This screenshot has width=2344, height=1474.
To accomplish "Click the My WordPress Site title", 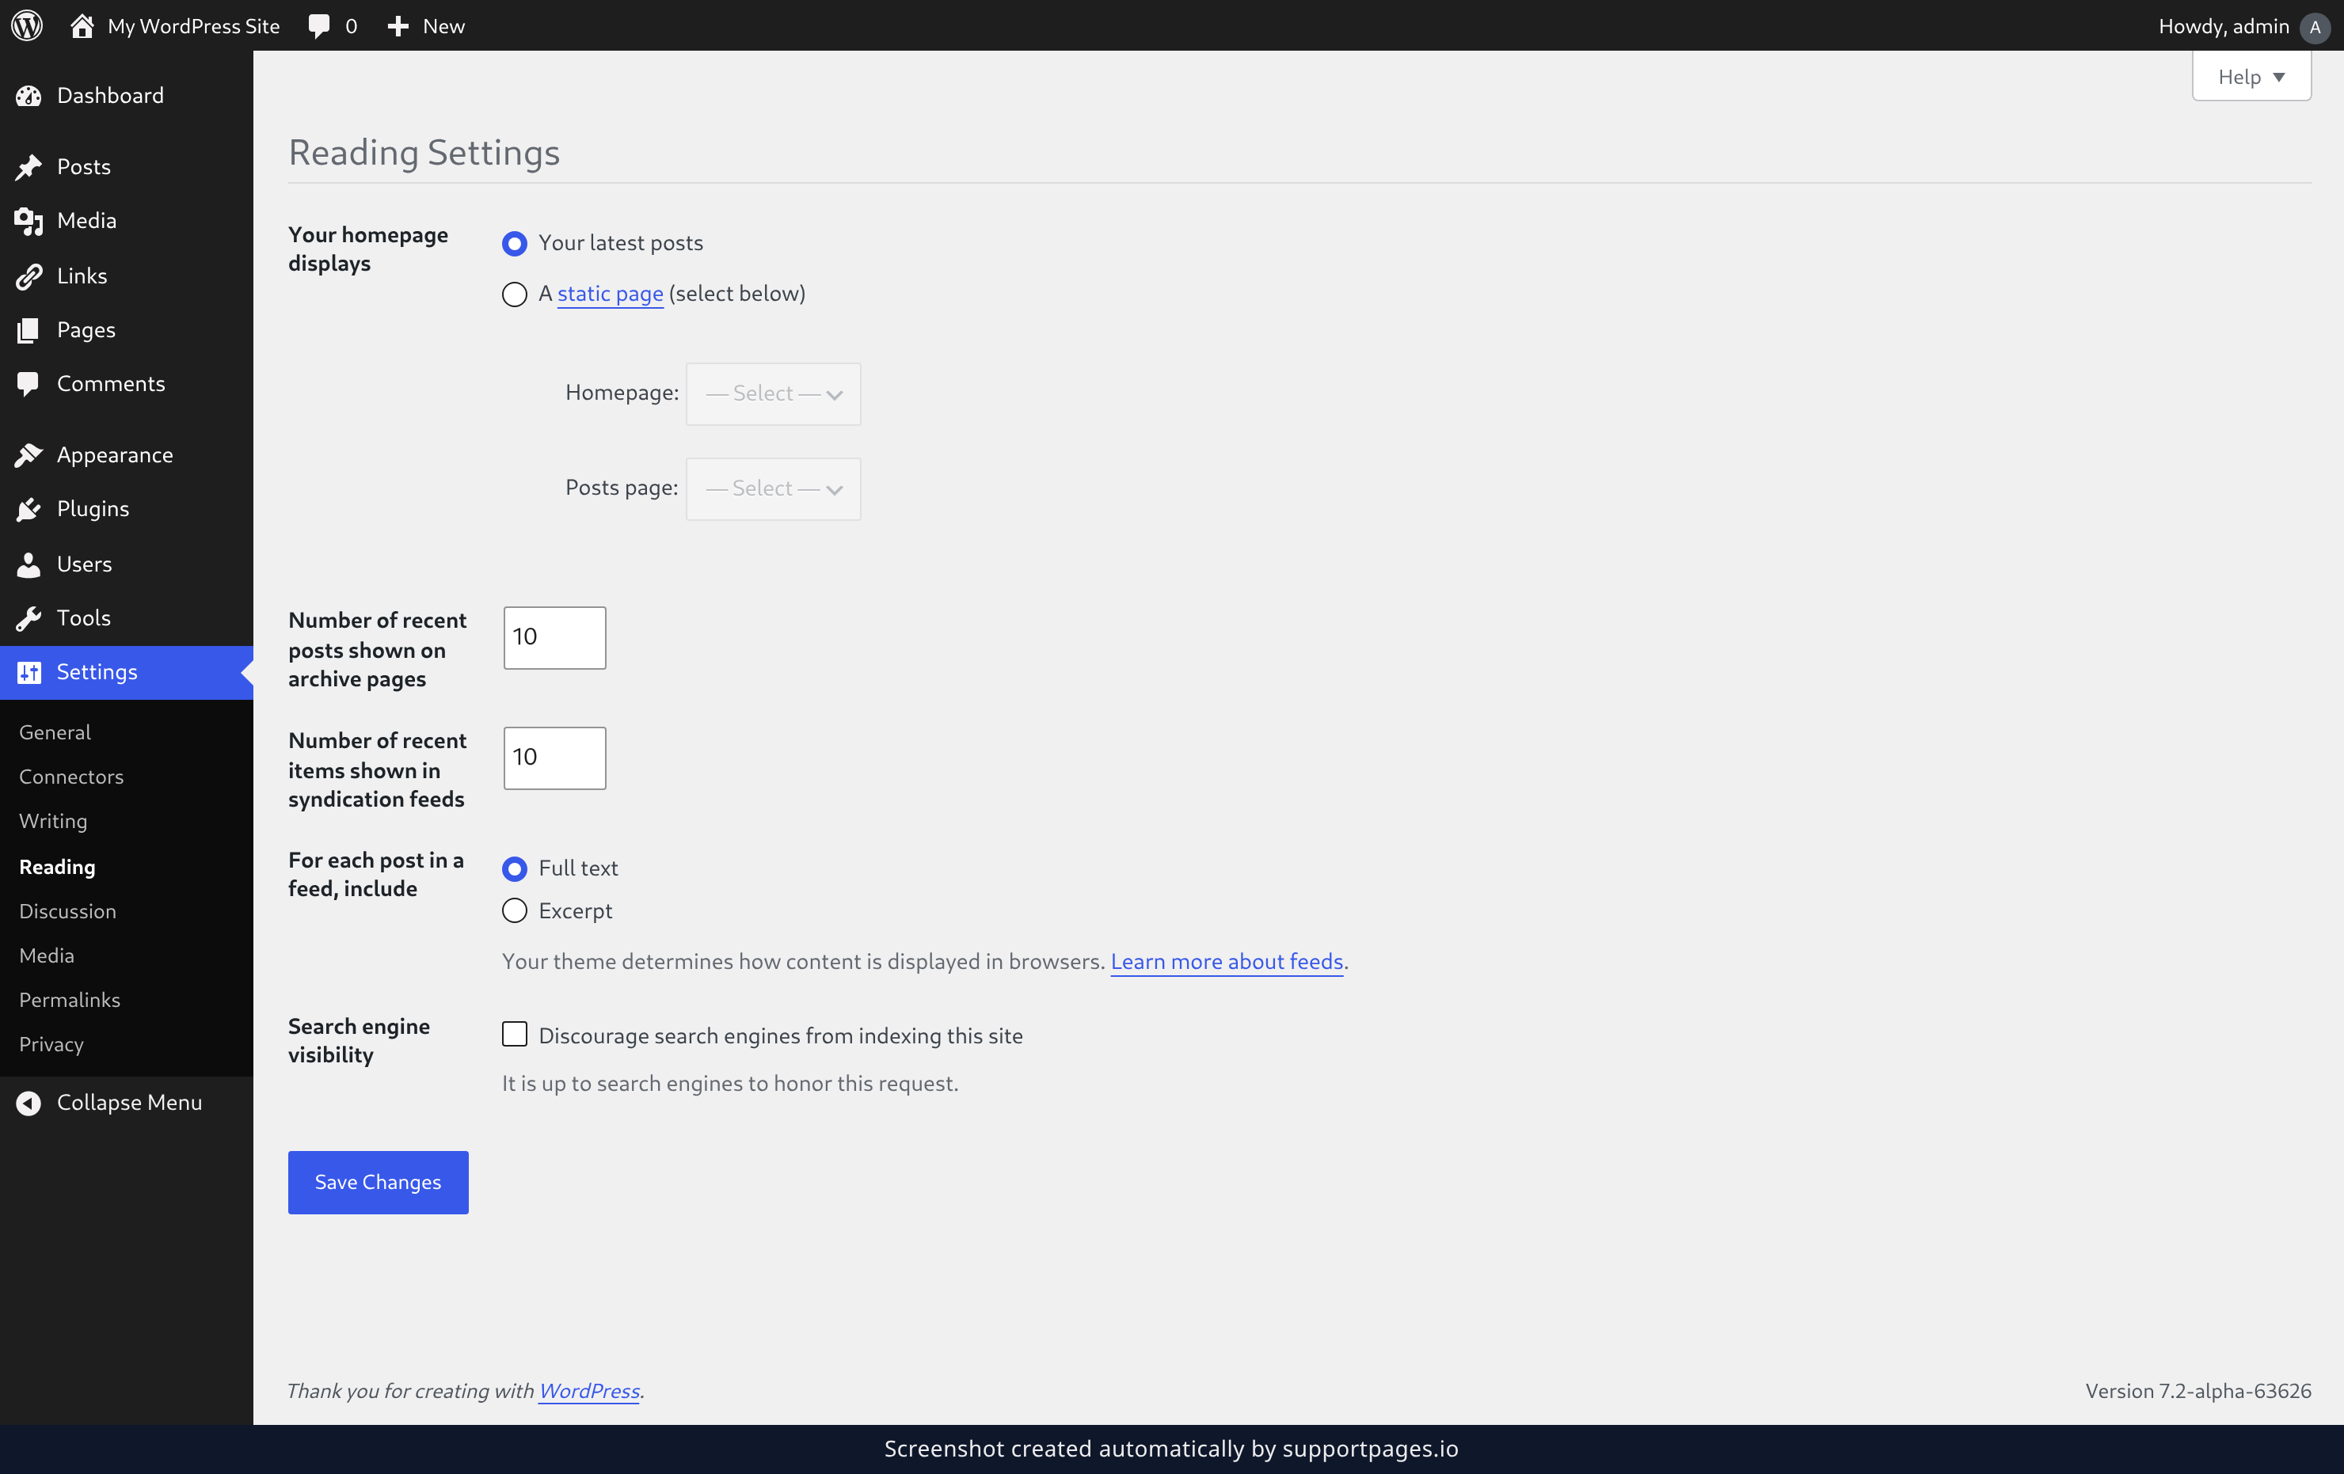I will (194, 26).
